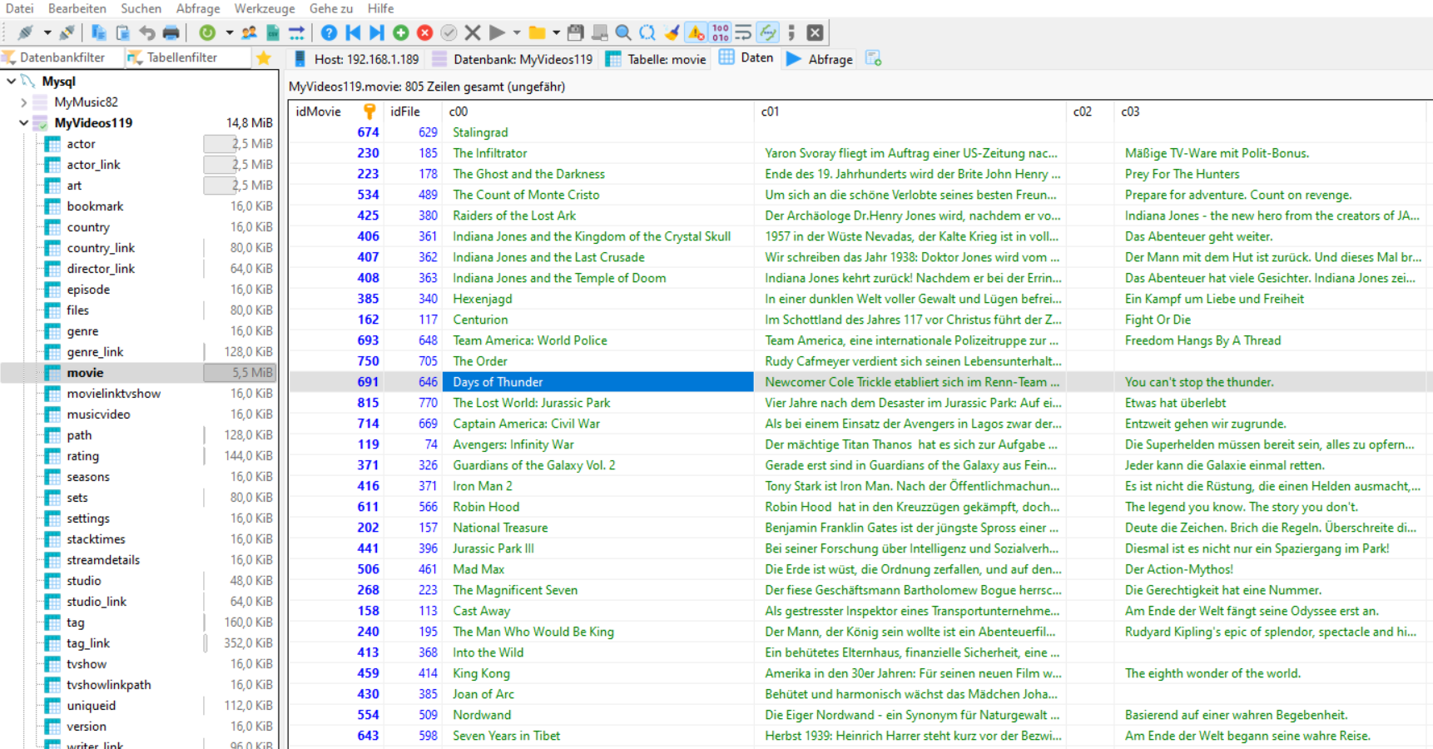Open the Werkzeuge menu
Image resolution: width=1433 pixels, height=749 pixels.
pos(265,8)
